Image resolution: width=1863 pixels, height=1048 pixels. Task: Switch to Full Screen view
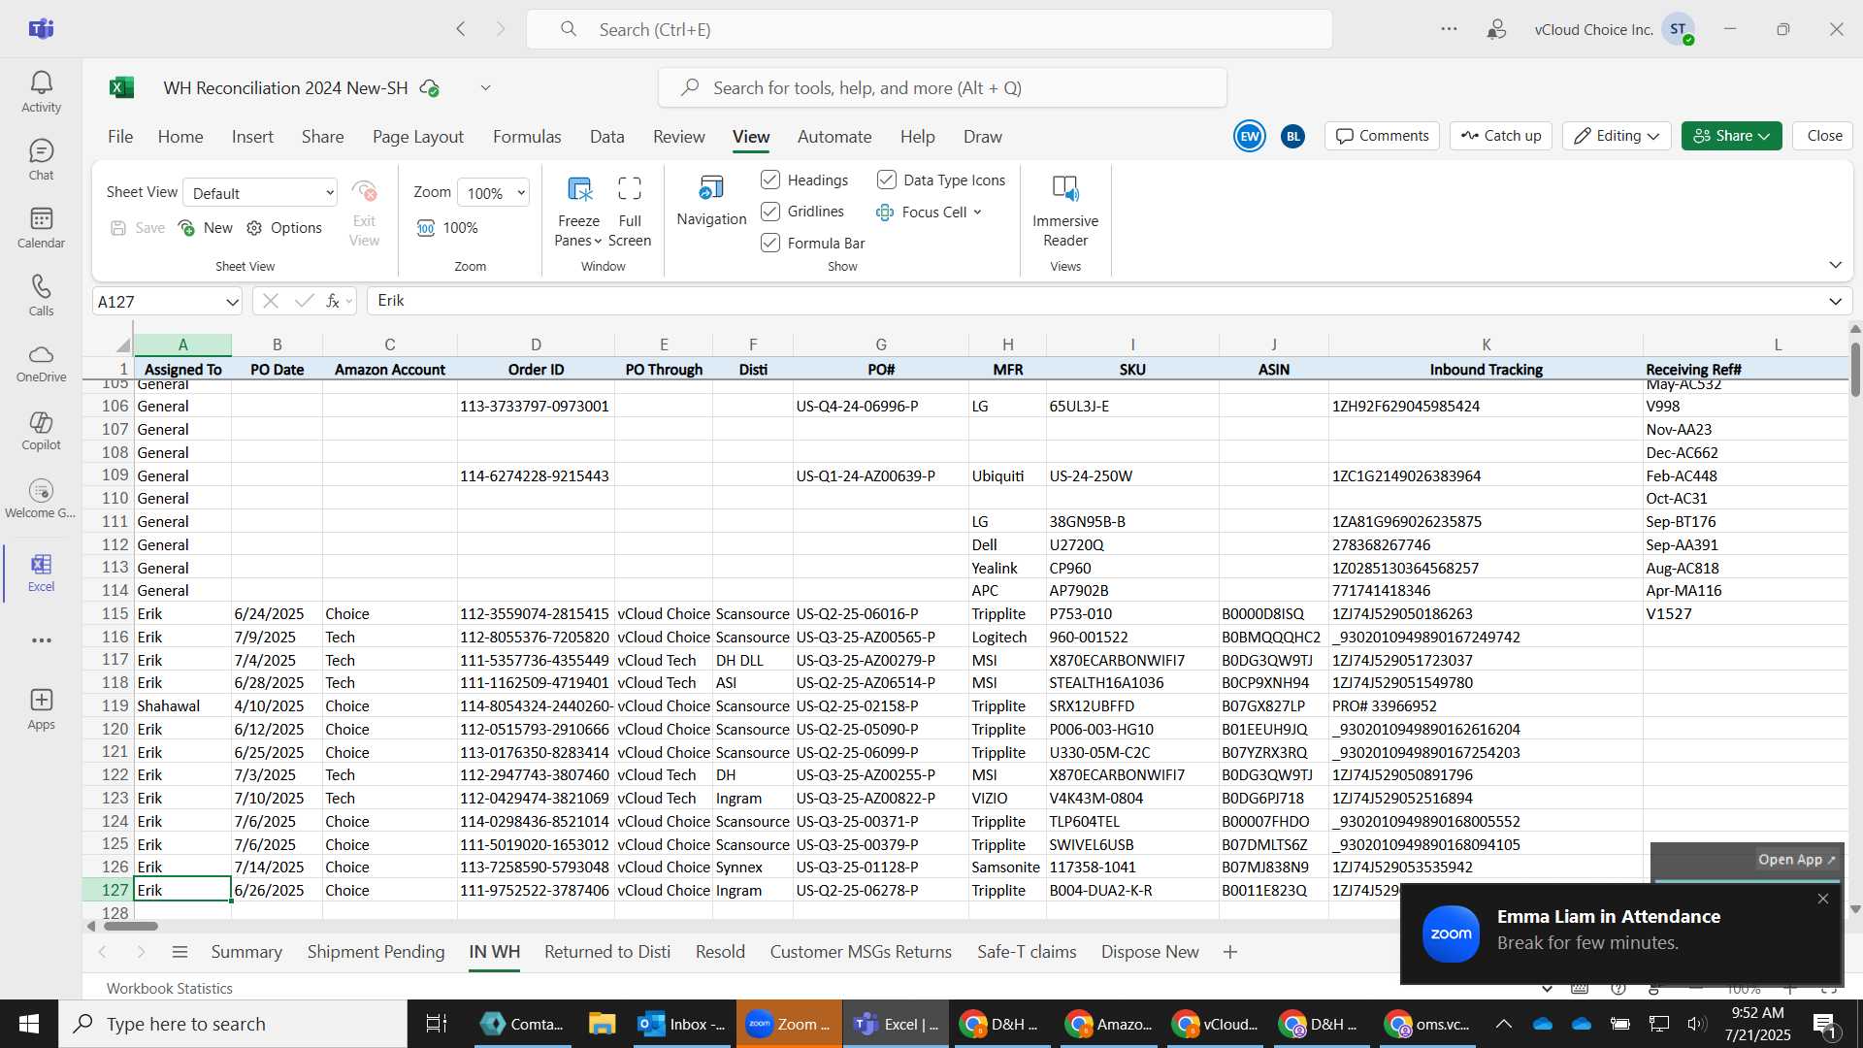[x=629, y=212]
